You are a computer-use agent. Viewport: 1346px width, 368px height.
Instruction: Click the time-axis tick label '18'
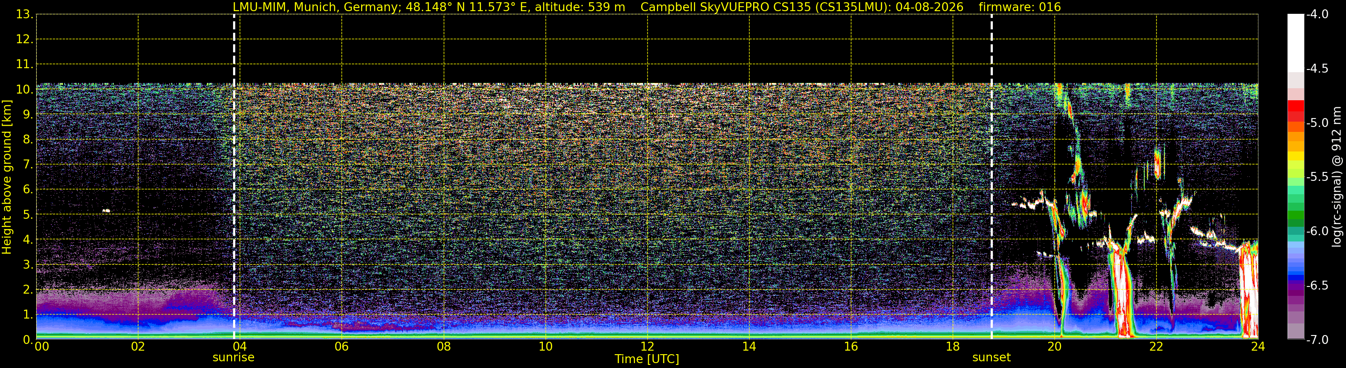[953, 347]
